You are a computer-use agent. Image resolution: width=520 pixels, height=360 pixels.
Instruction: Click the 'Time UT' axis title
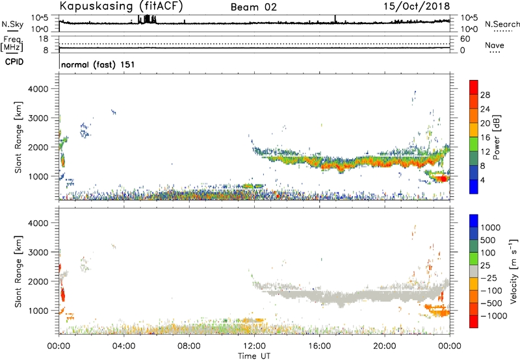tap(254, 356)
